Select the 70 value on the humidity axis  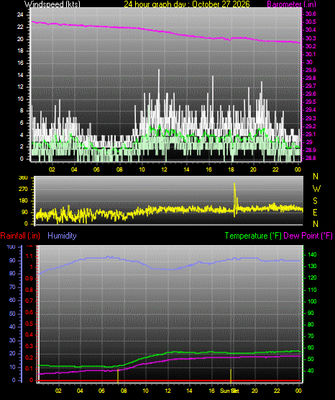[x=12, y=288]
